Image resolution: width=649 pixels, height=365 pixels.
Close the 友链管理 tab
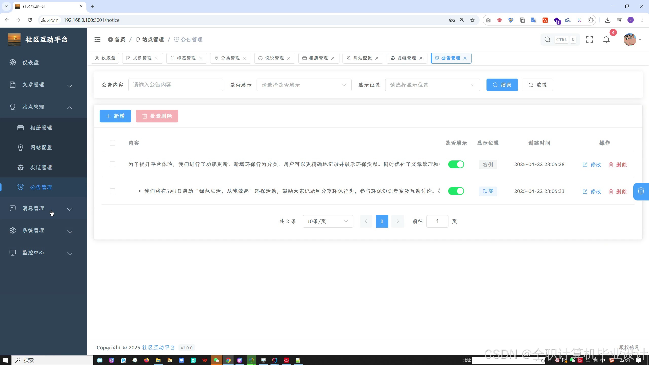tap(421, 58)
